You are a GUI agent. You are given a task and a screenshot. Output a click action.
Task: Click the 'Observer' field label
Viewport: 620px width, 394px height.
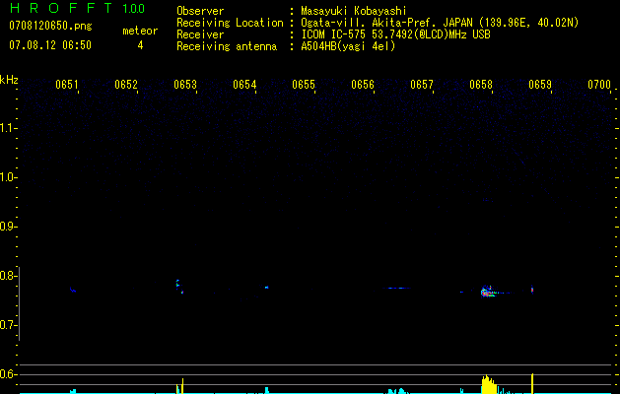coord(200,11)
